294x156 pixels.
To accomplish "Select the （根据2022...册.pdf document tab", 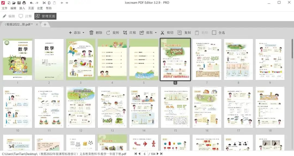I will tap(19, 24).
